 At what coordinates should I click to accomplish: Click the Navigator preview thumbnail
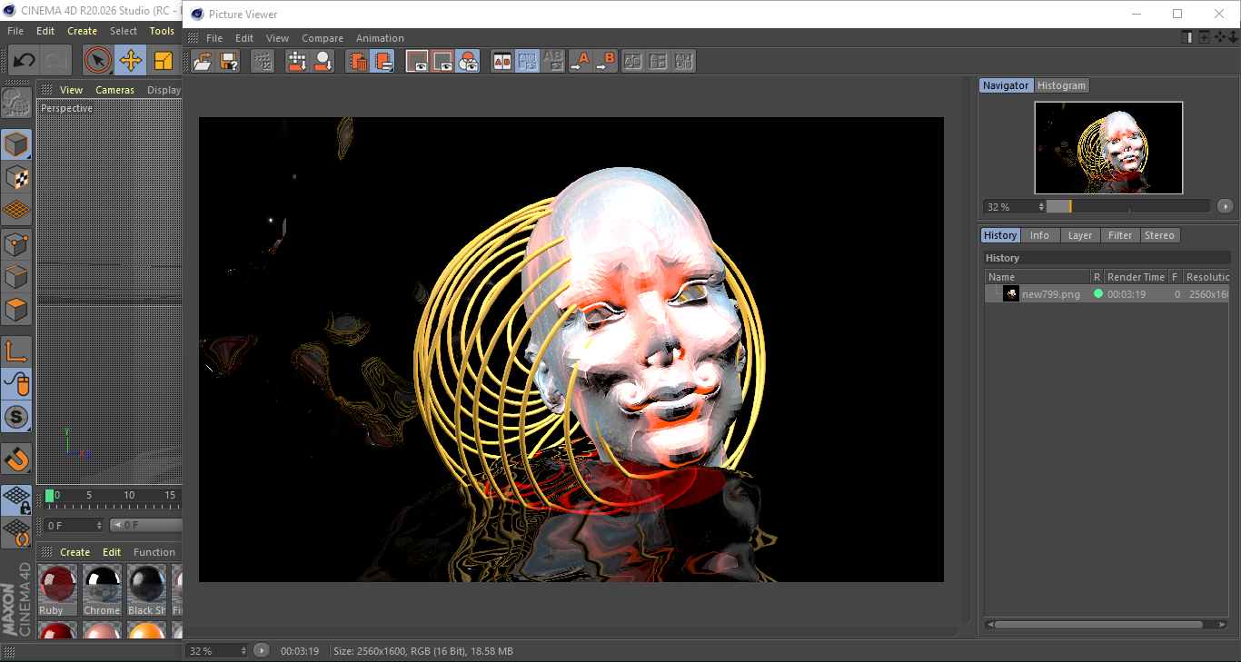tap(1108, 147)
